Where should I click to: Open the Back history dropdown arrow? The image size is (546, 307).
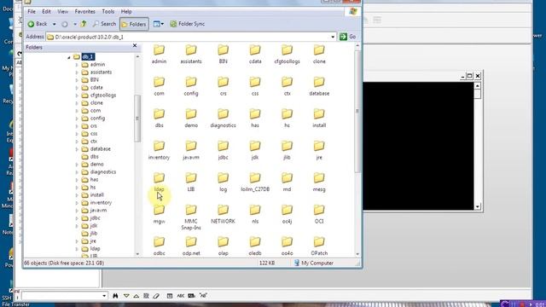(55, 24)
